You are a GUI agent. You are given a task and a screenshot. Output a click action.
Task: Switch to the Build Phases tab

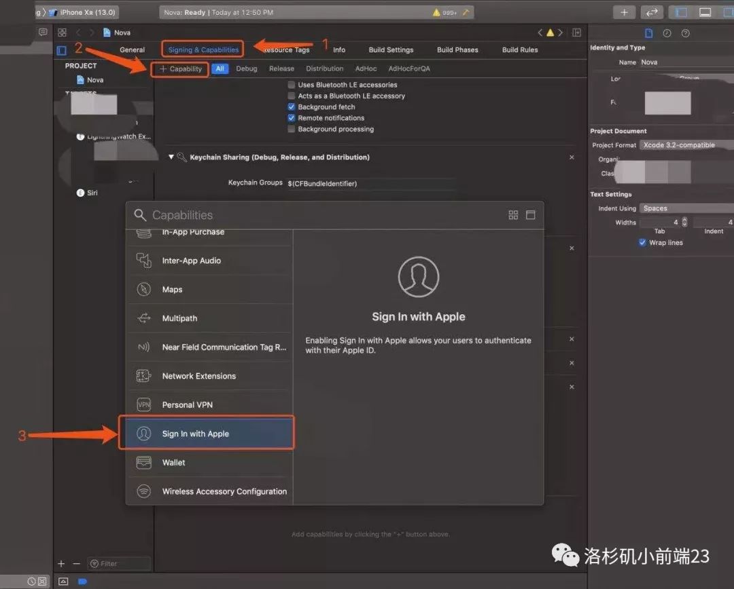coord(457,50)
